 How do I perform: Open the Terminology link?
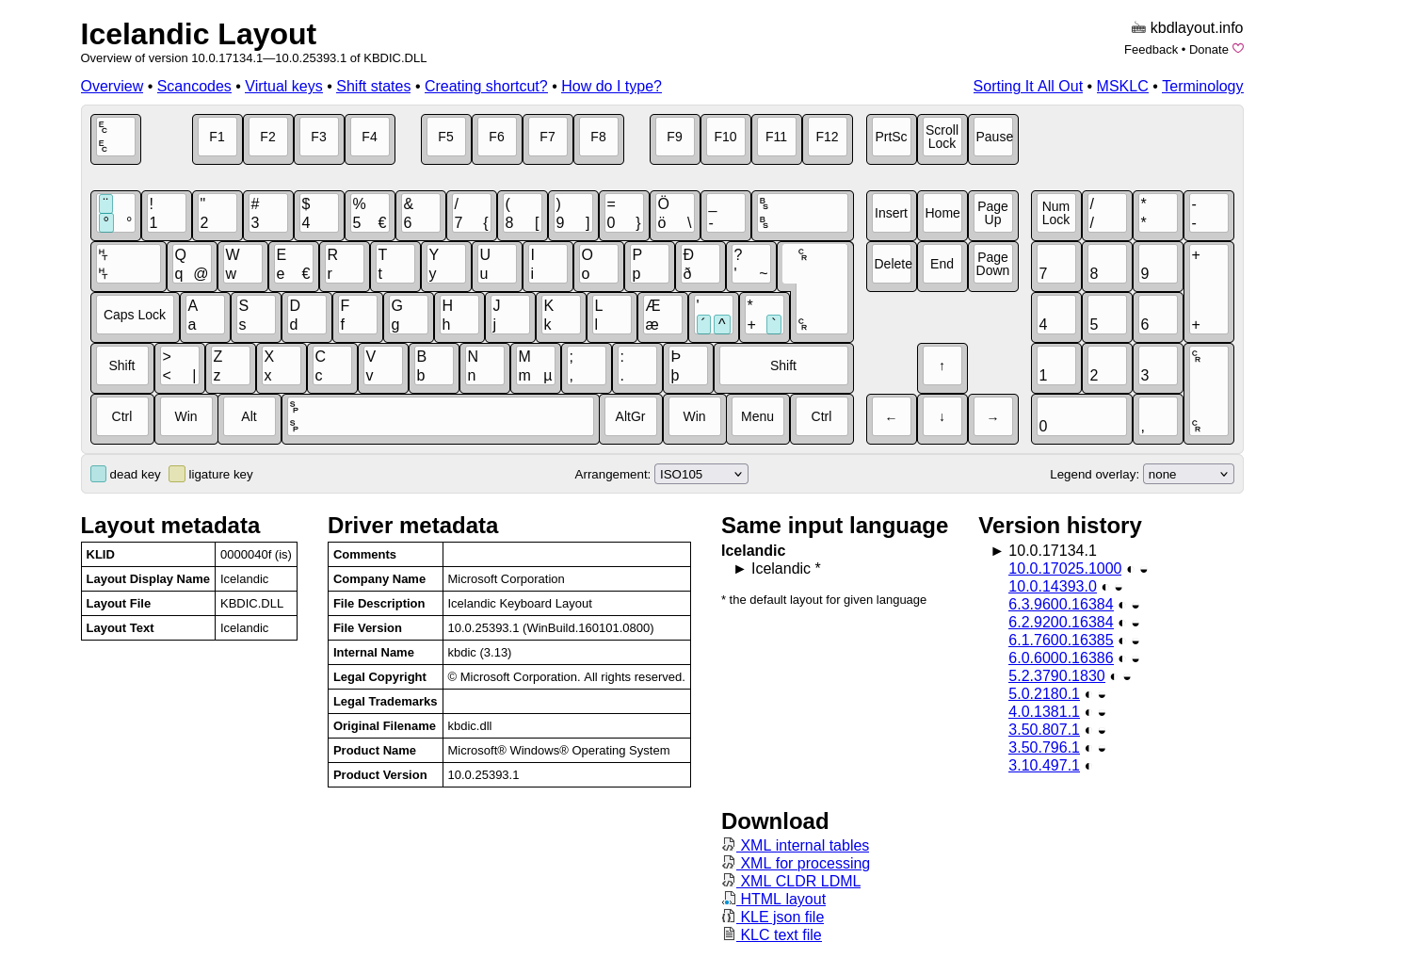click(1202, 86)
